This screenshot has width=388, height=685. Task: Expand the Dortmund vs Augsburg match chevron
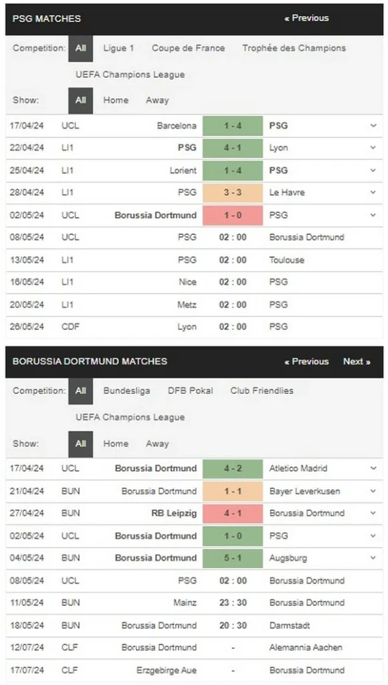(x=373, y=558)
